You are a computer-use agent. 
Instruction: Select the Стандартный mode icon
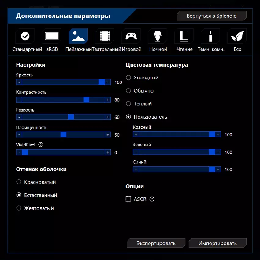point(25,36)
